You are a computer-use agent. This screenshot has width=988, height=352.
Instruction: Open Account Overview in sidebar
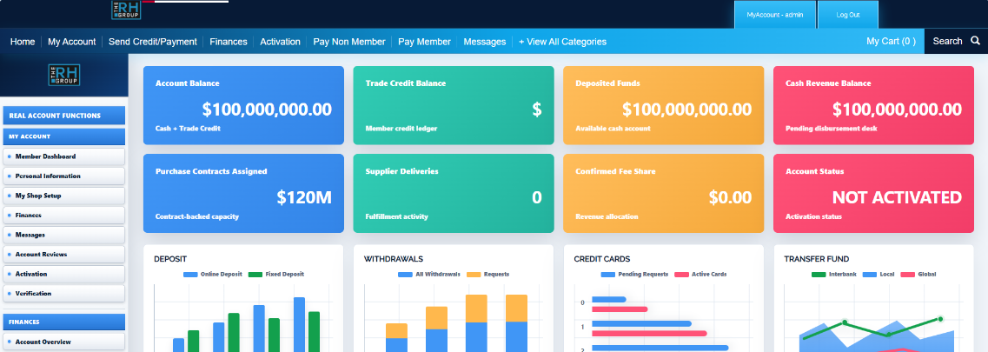point(63,342)
